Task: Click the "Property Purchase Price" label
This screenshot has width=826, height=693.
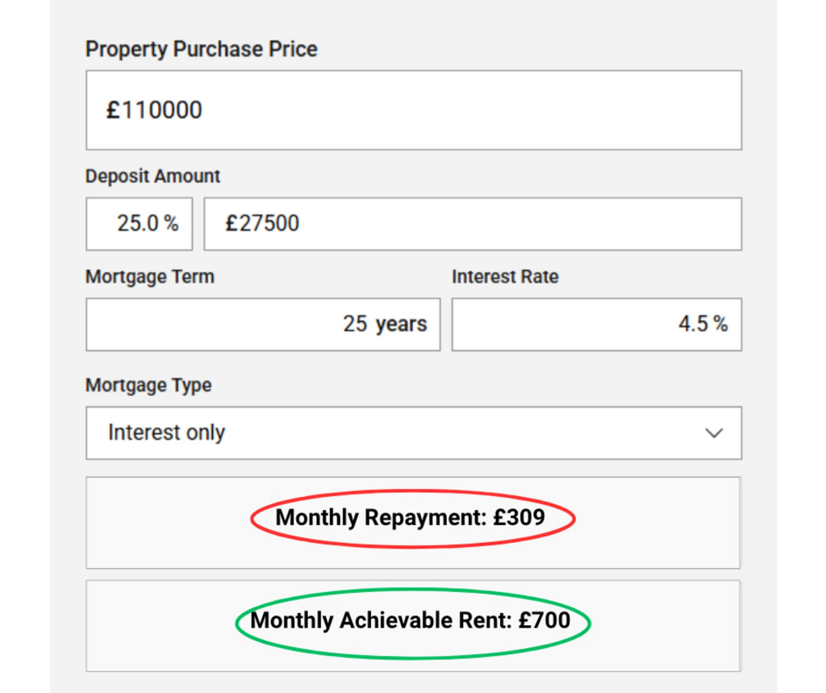Action: (201, 49)
